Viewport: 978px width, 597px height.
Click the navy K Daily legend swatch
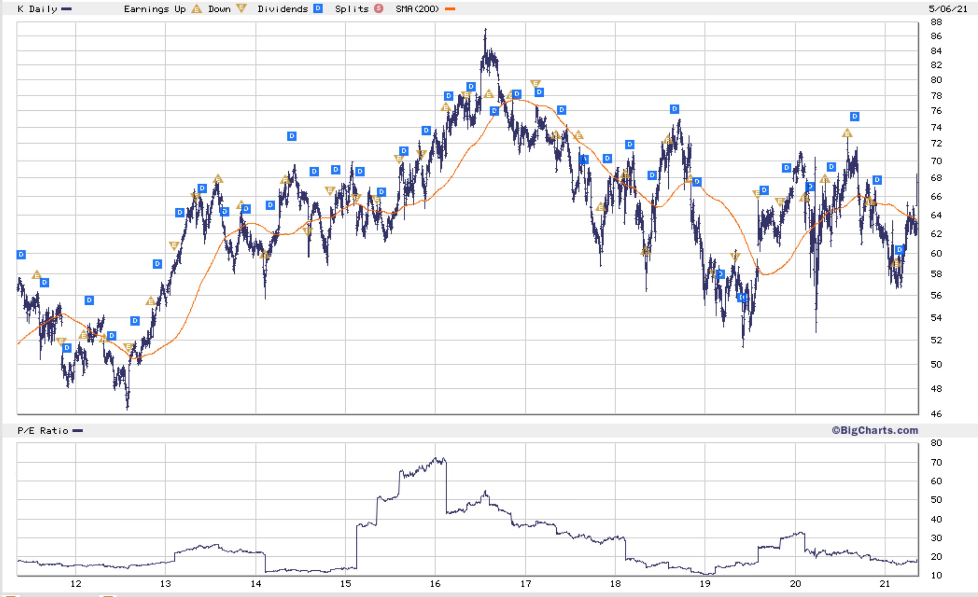[66, 9]
